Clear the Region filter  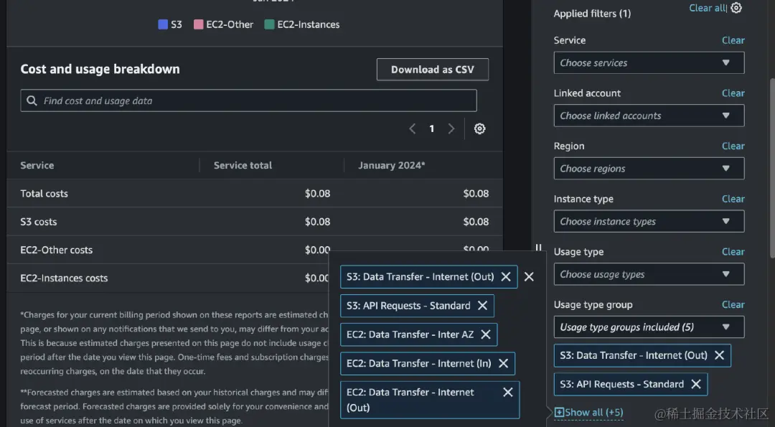click(733, 146)
